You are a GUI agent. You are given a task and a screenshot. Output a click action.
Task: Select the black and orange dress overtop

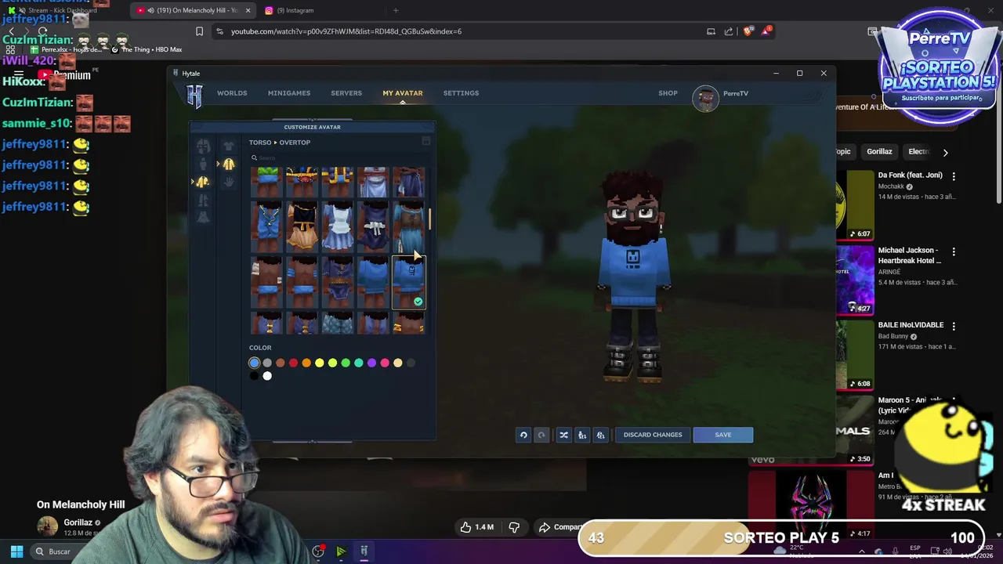[x=302, y=226]
